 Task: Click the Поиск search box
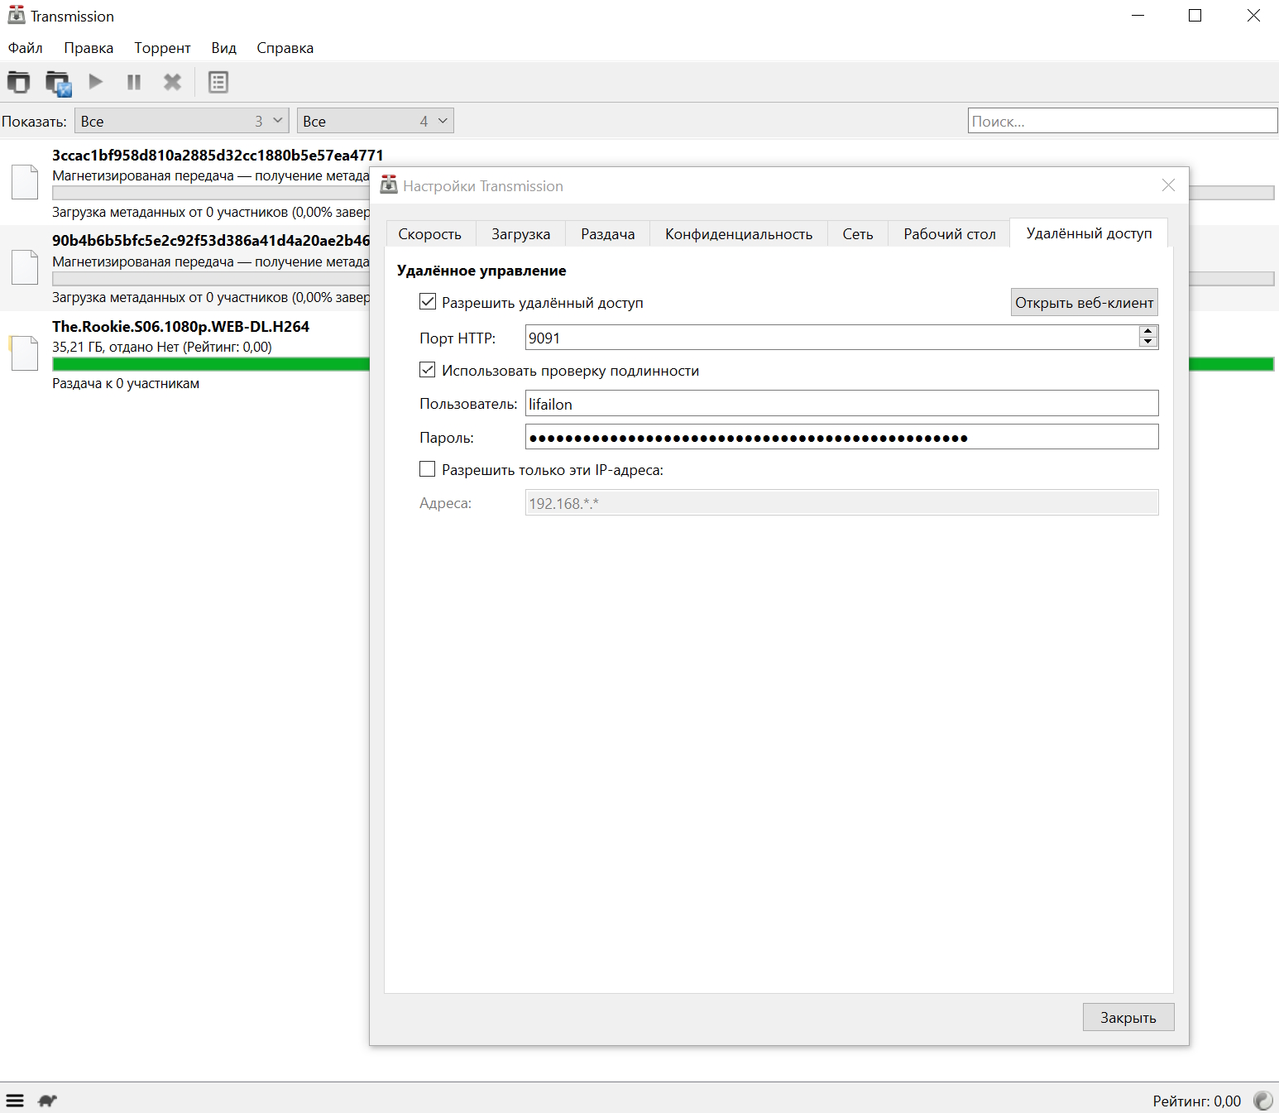click(1123, 121)
